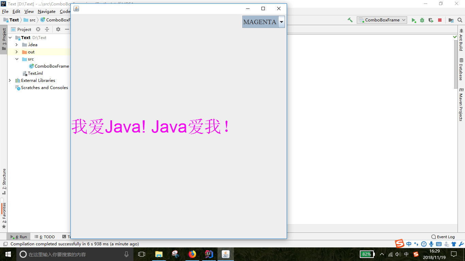Open the MAGENTA color combo box
Image resolution: width=465 pixels, height=261 pixels.
pyautogui.click(x=282, y=21)
